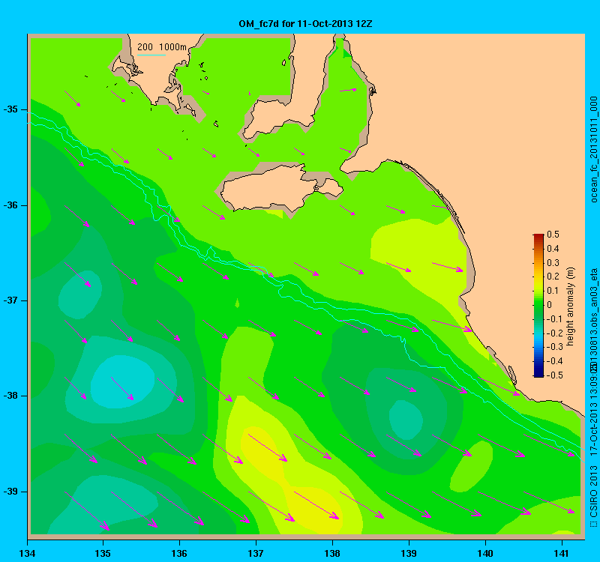This screenshot has height=562, width=600.
Task: Click the '-36' latitude axis label
Action: click(10, 205)
